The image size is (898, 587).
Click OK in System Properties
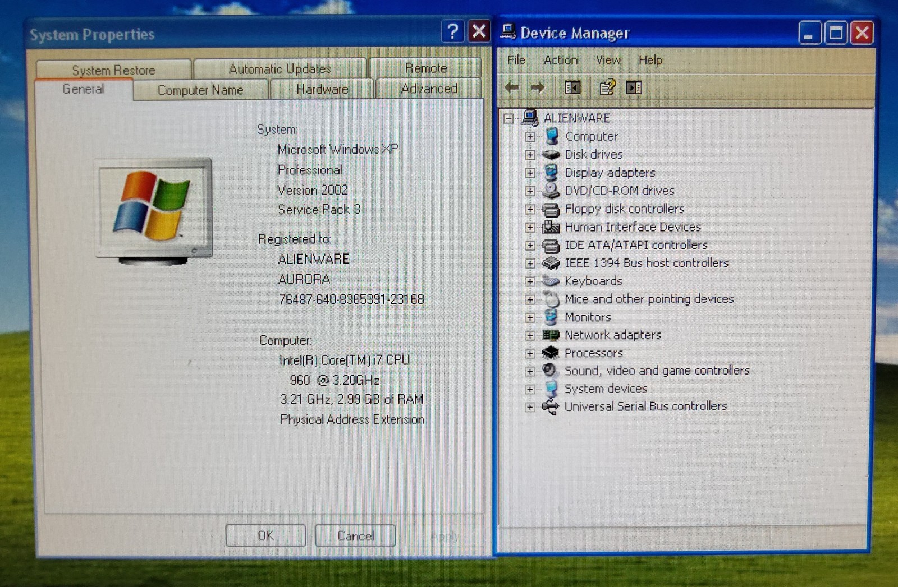(265, 535)
